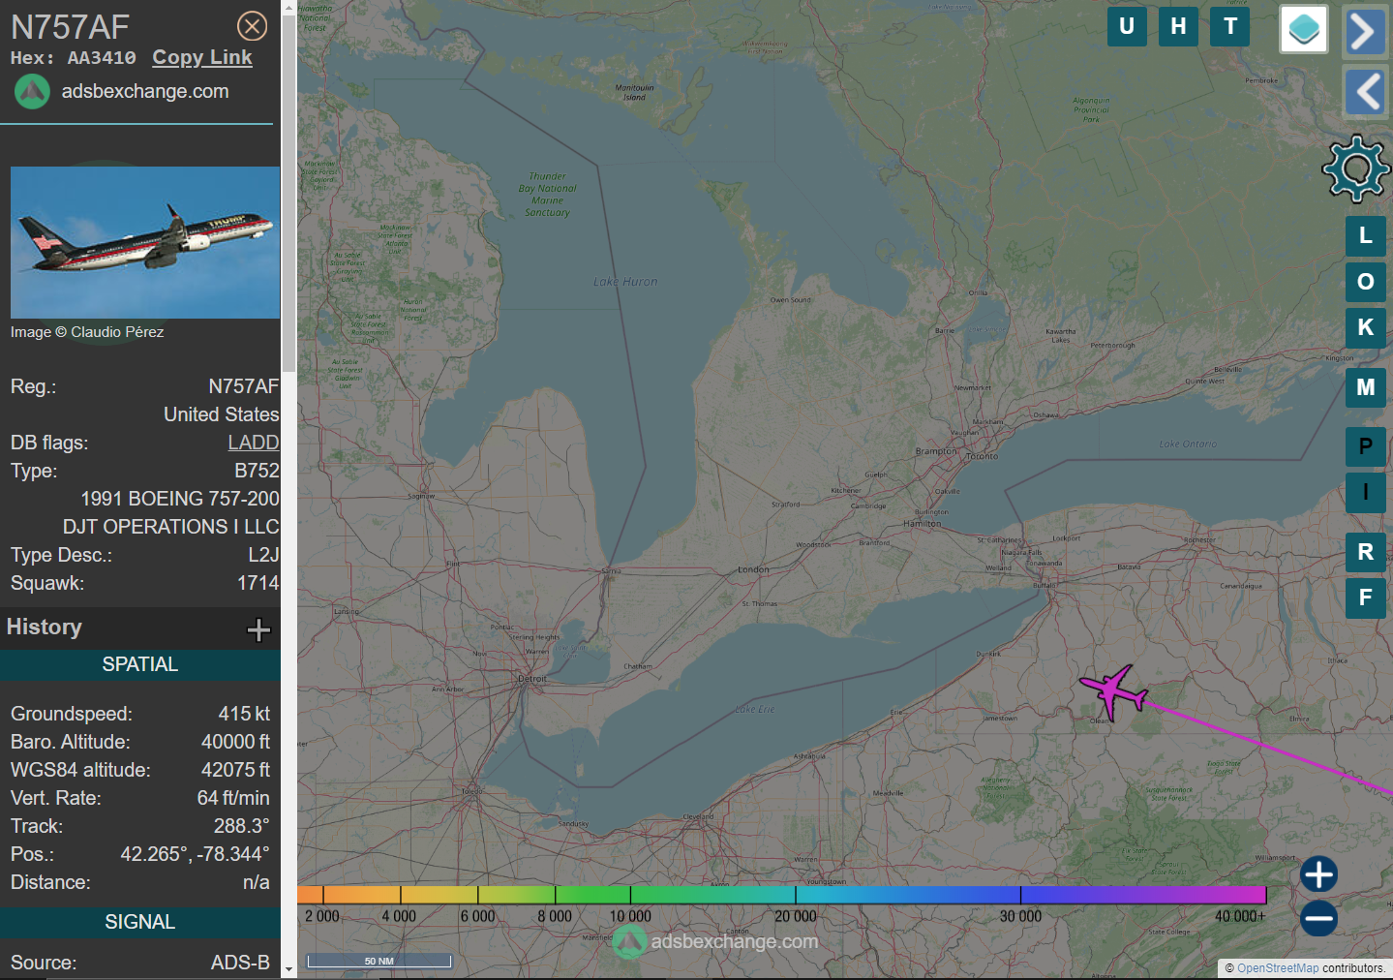Click the Type value B752
The width and height of the screenshot is (1393, 980).
coord(257,471)
